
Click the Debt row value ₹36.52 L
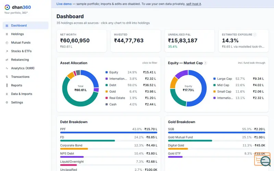[x=150, y=85]
